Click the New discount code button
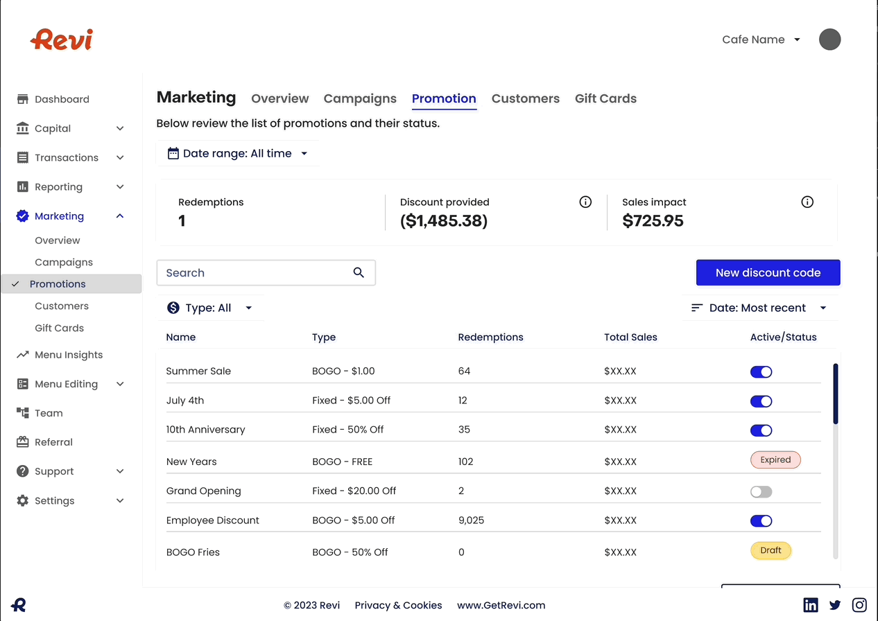The image size is (878, 621). pyautogui.click(x=768, y=272)
